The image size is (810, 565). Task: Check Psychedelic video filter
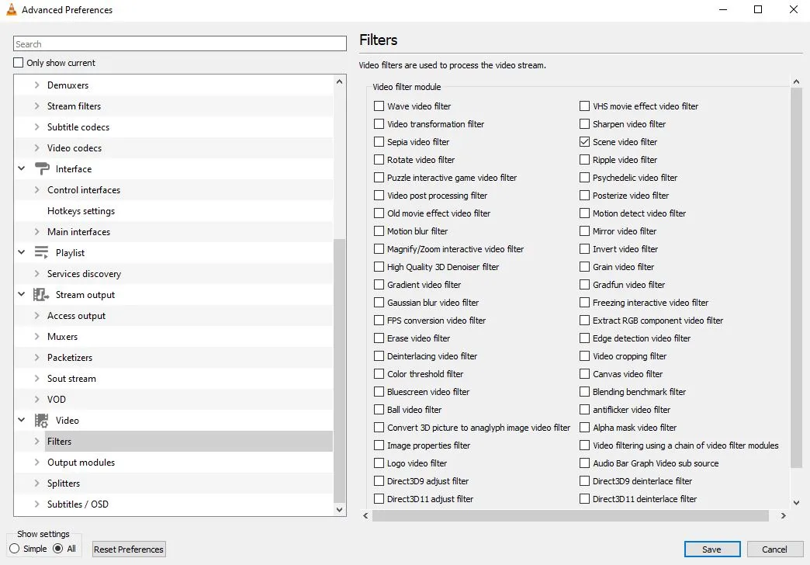584,177
